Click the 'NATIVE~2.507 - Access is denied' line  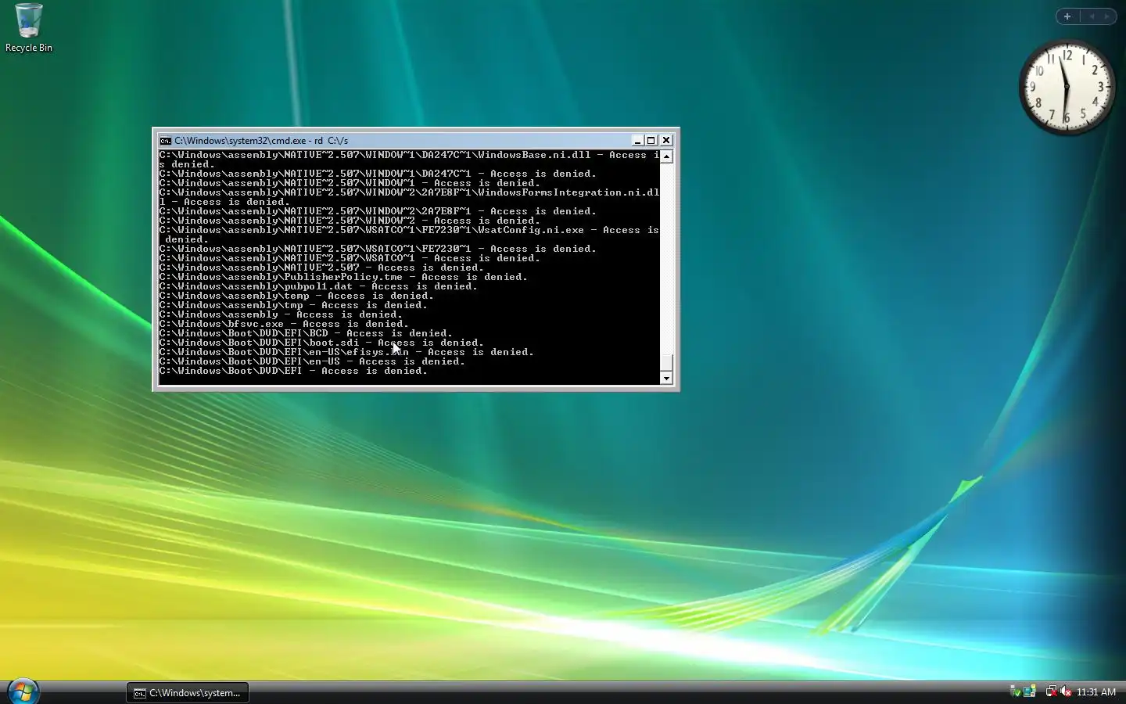coord(321,268)
